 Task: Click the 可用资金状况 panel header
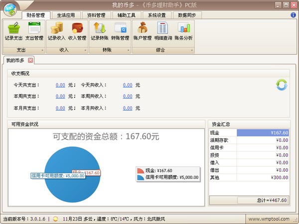106,124
